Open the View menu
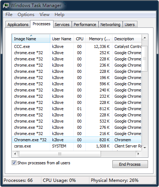Viewport: 159px width, 187px height. point(44,15)
